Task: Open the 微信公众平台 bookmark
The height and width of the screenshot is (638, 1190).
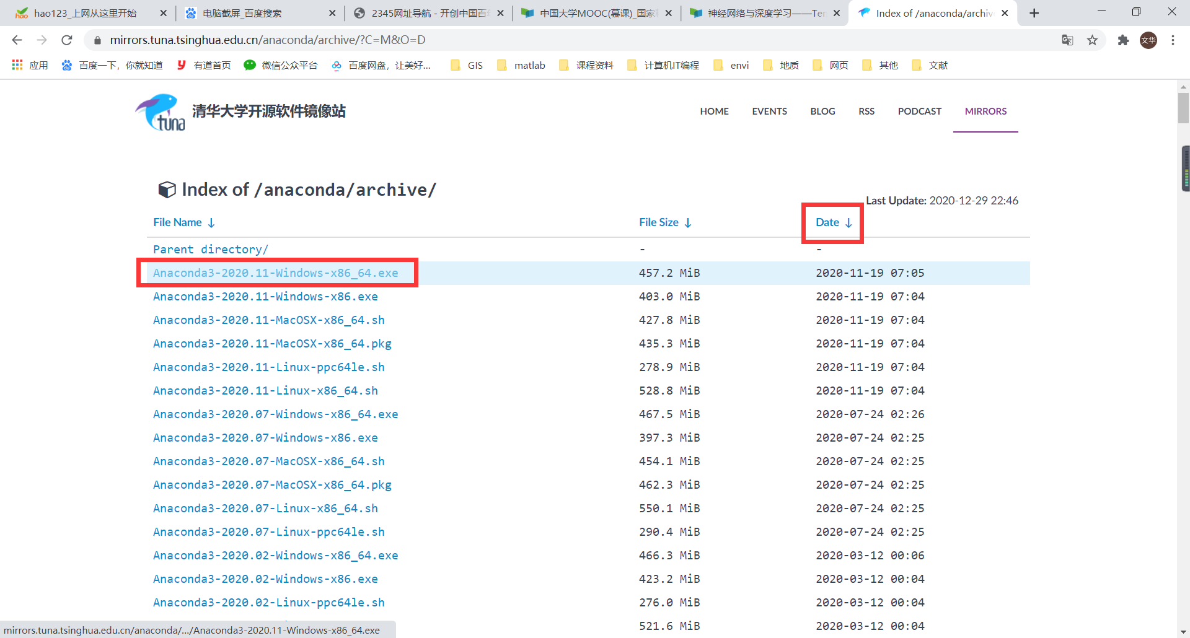Action: point(281,65)
